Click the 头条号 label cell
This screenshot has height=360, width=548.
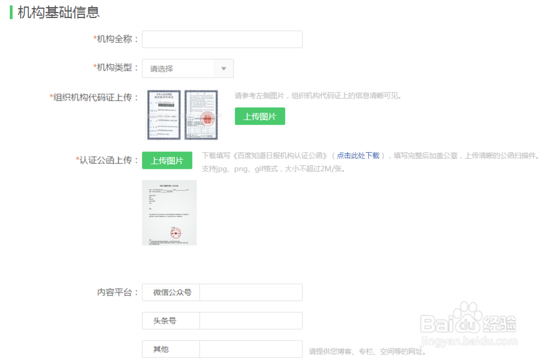tap(170, 321)
